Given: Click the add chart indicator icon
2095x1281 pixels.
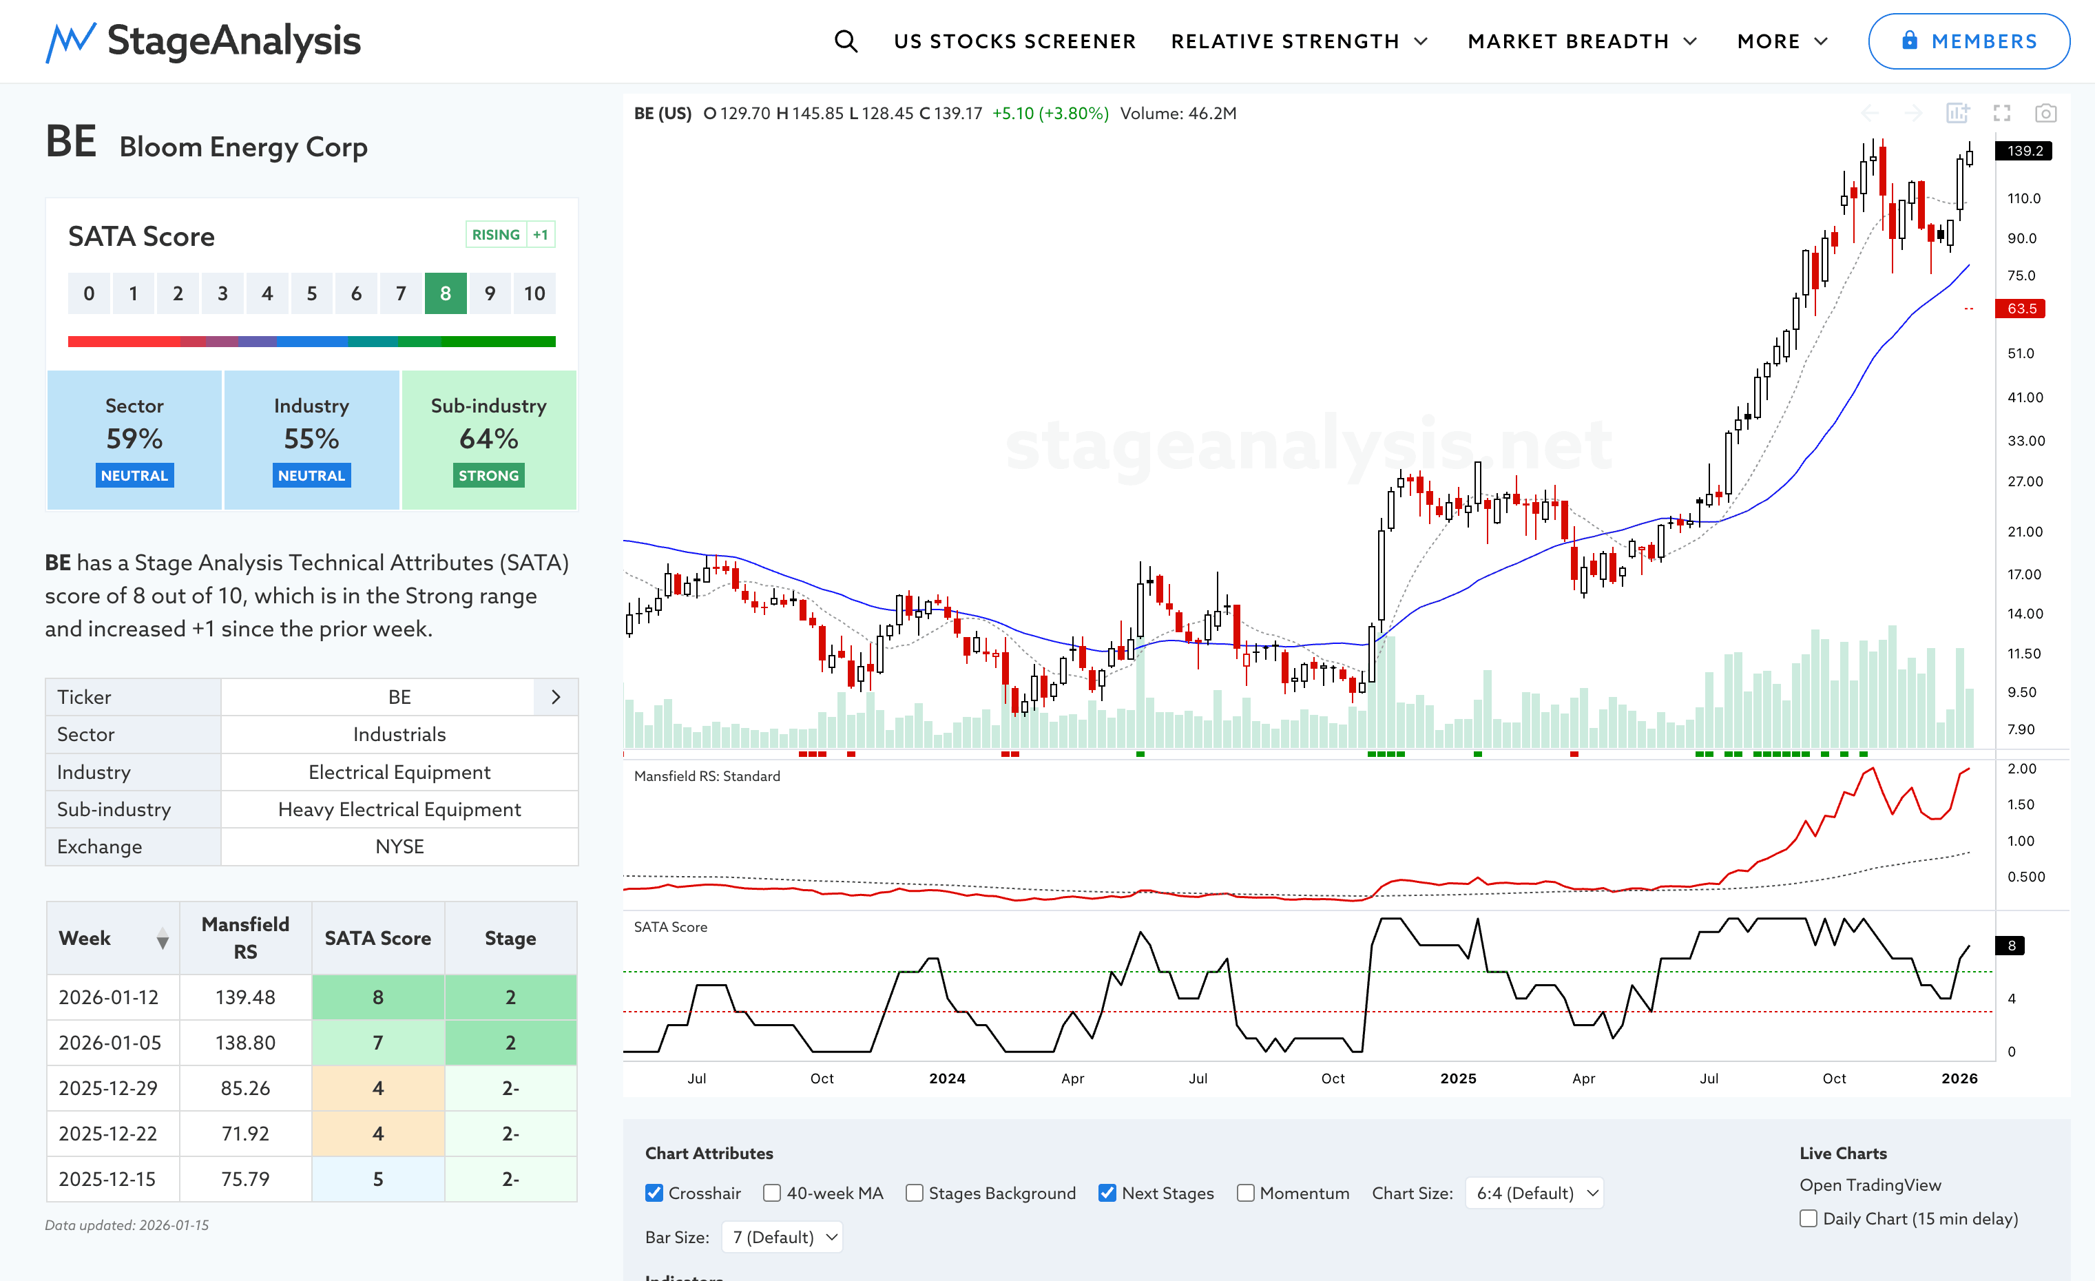Looking at the screenshot, I should tap(1957, 113).
